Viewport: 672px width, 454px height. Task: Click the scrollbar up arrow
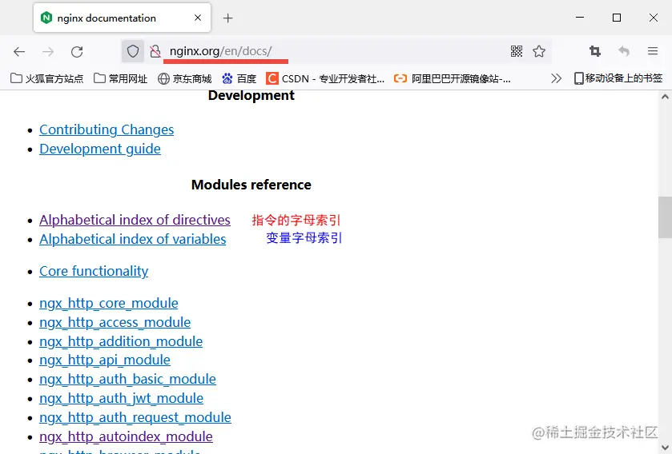[665, 97]
